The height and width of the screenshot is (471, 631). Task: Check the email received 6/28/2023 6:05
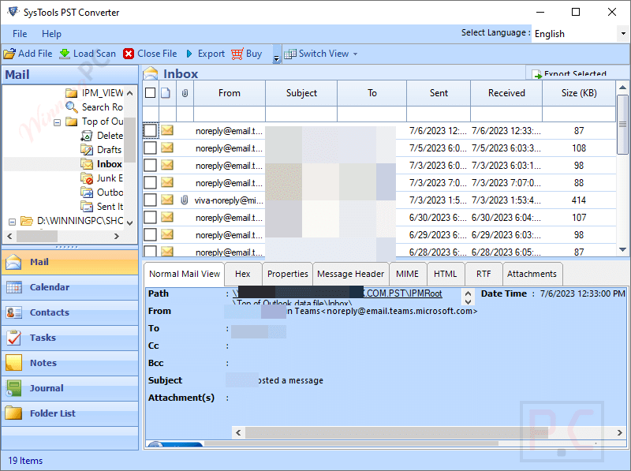tap(150, 251)
